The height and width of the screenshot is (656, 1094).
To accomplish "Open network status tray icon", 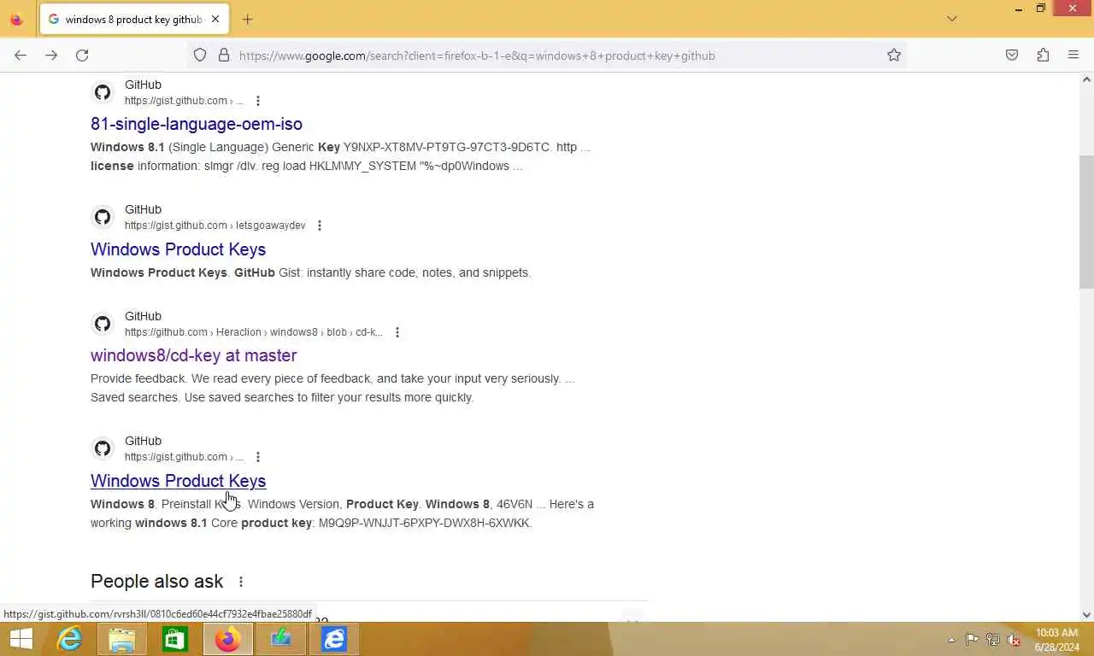I will [x=993, y=640].
